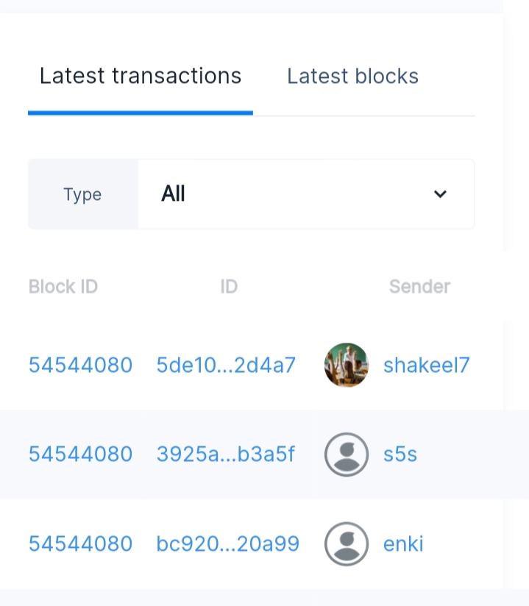Image resolution: width=529 pixels, height=606 pixels.
Task: Open transaction 3925a...b3a5f
Action: [225, 454]
